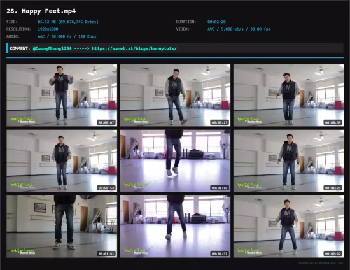350x270 pixels.
Task: Click the thumbnail stamped 00:00:23
Action: (175, 95)
